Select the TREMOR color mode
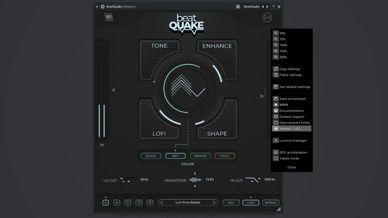Viewport: 388px width, 218px height. [x=200, y=156]
